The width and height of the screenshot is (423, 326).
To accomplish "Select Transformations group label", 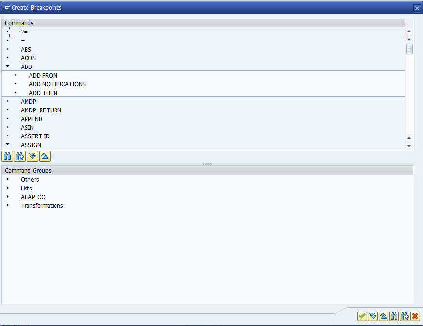I will 42,205.
